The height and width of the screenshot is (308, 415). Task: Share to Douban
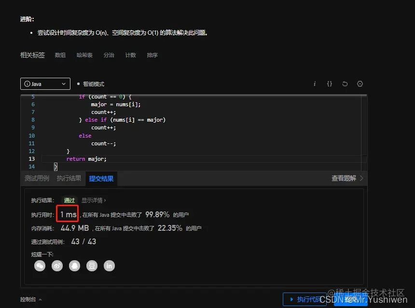click(92, 266)
